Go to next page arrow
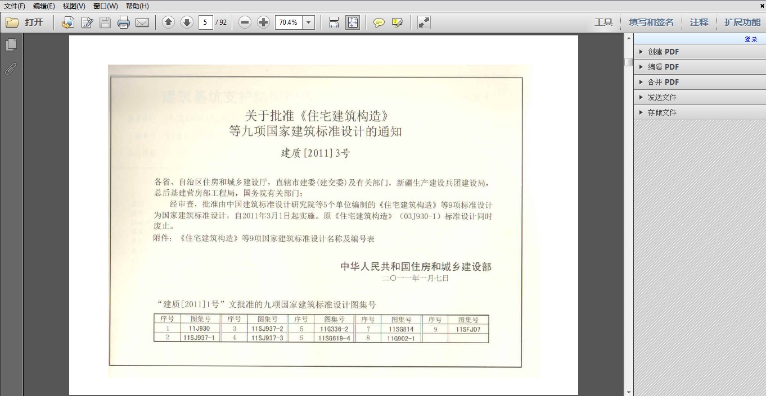This screenshot has height=396, width=766. [x=187, y=22]
